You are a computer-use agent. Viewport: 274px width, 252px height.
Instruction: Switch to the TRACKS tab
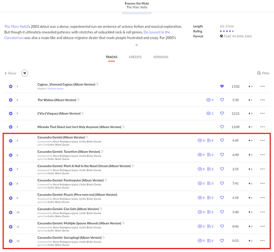click(111, 57)
